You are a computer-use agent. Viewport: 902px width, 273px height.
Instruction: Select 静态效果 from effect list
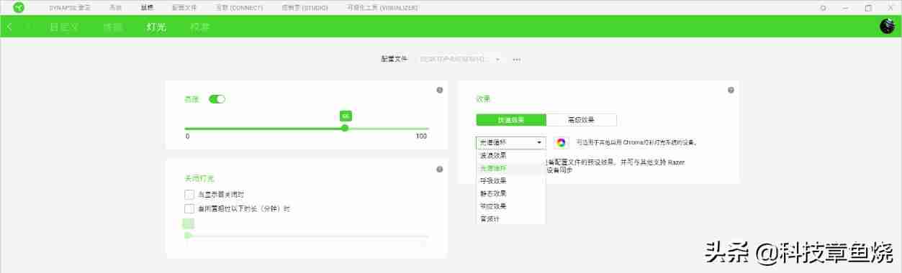(510, 193)
